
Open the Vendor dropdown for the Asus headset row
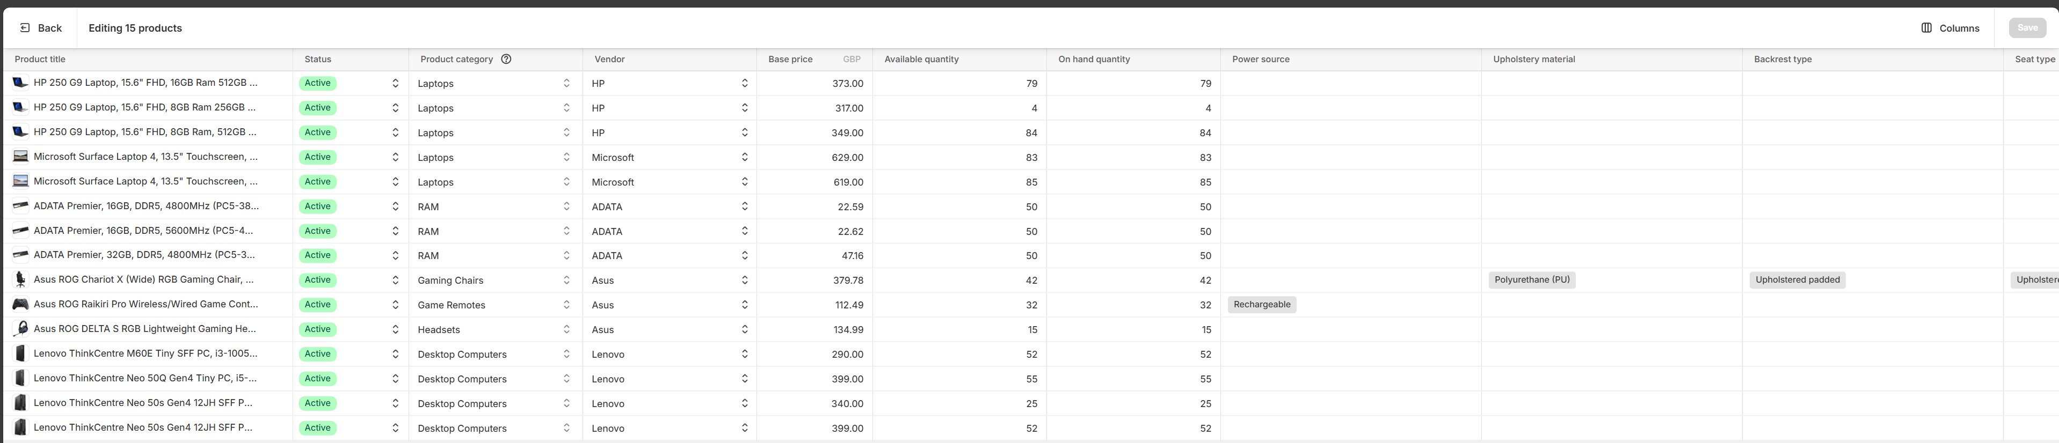coord(744,329)
